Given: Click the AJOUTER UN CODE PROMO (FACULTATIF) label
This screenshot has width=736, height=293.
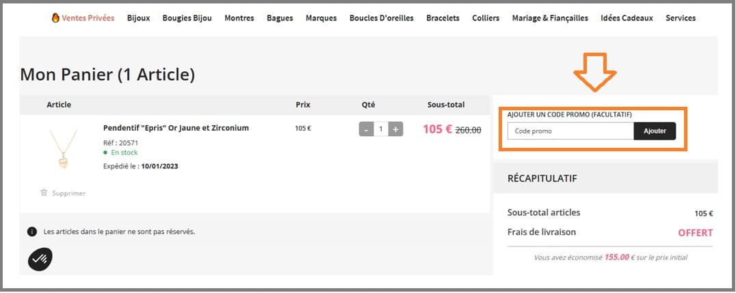Looking at the screenshot, I should coord(569,114).
